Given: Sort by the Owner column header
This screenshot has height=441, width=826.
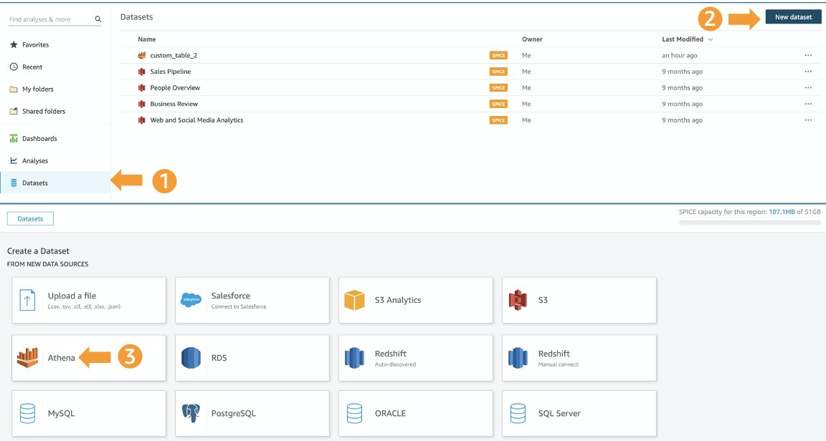Looking at the screenshot, I should click(x=532, y=39).
